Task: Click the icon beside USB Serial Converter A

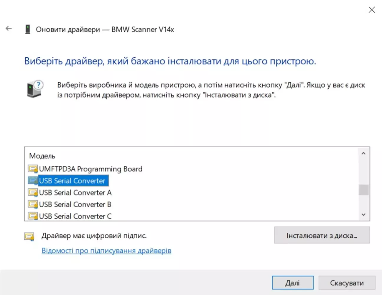Action: point(33,193)
